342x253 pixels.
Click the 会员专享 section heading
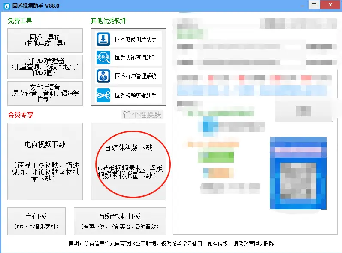coord(21,115)
